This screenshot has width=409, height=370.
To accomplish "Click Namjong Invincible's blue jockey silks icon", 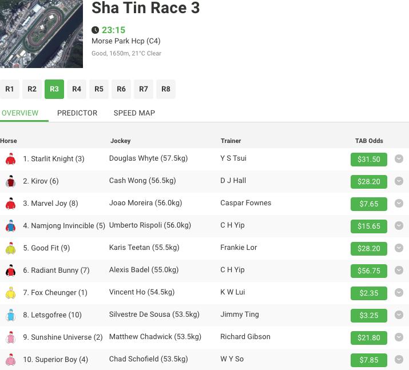I will pyautogui.click(x=10, y=226).
